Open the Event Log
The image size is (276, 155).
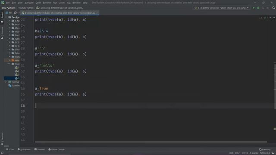[x=265, y=149]
